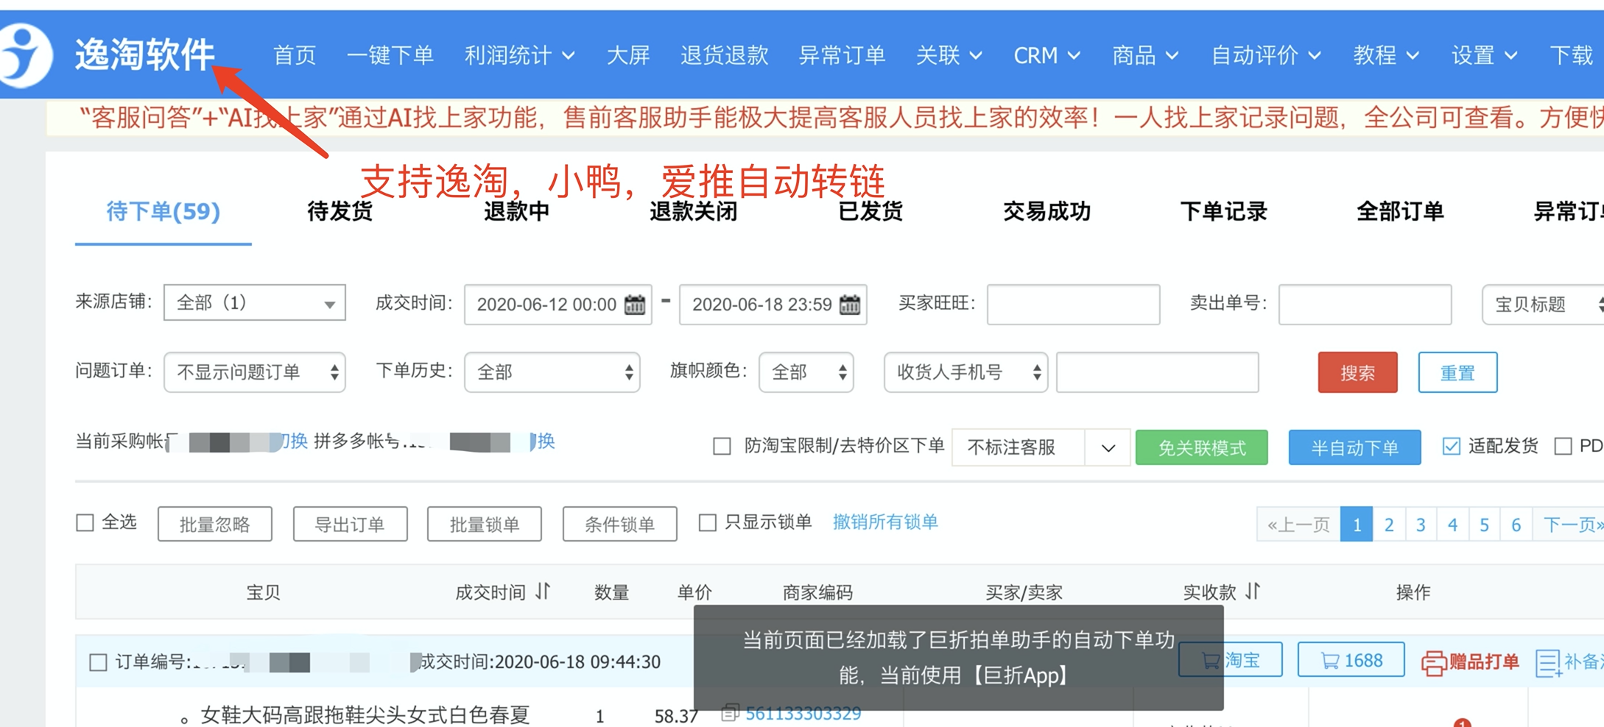
Task: Switch to 已发货 tab
Action: (870, 212)
